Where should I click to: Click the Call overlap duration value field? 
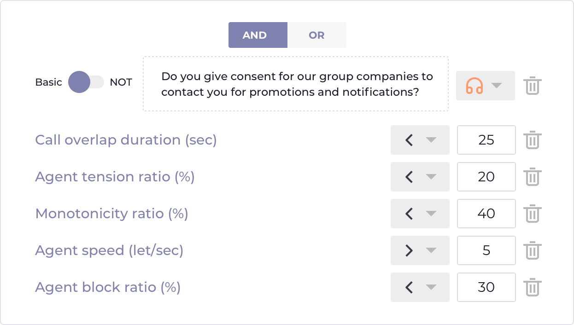486,140
